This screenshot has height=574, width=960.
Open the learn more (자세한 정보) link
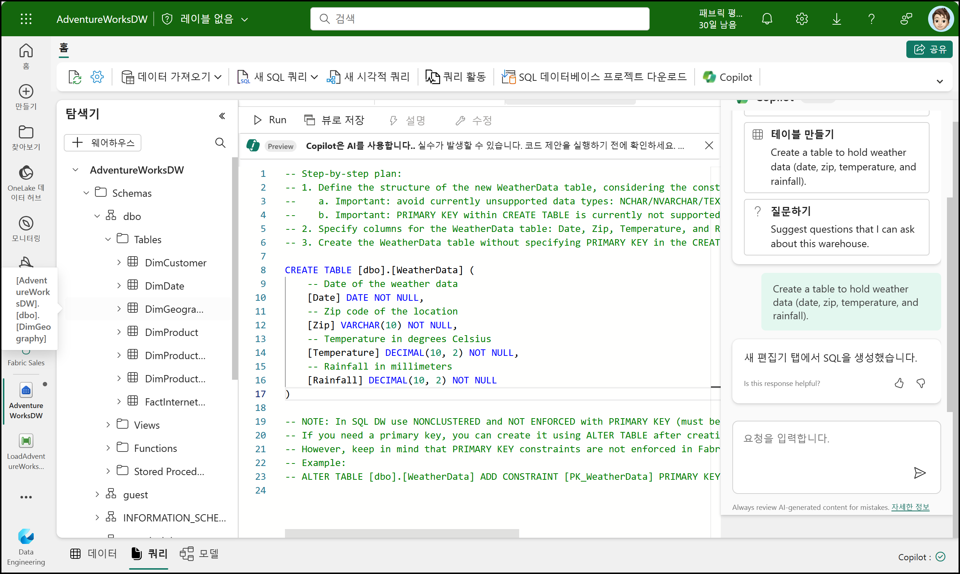(910, 507)
